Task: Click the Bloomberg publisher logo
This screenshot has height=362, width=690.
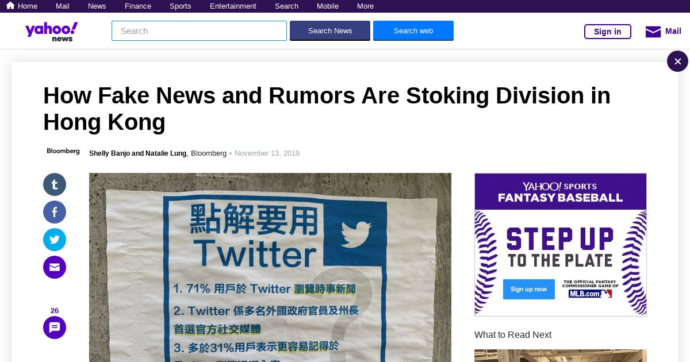Action: pyautogui.click(x=63, y=151)
